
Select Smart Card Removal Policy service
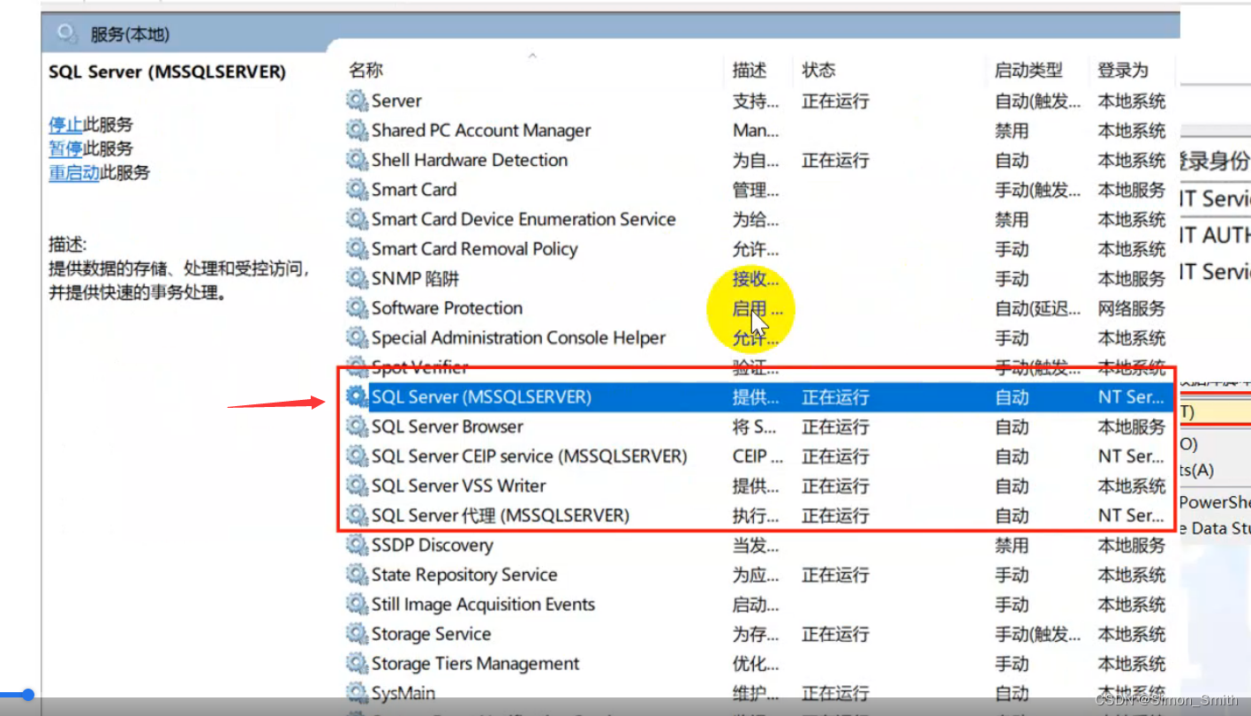[x=475, y=249]
